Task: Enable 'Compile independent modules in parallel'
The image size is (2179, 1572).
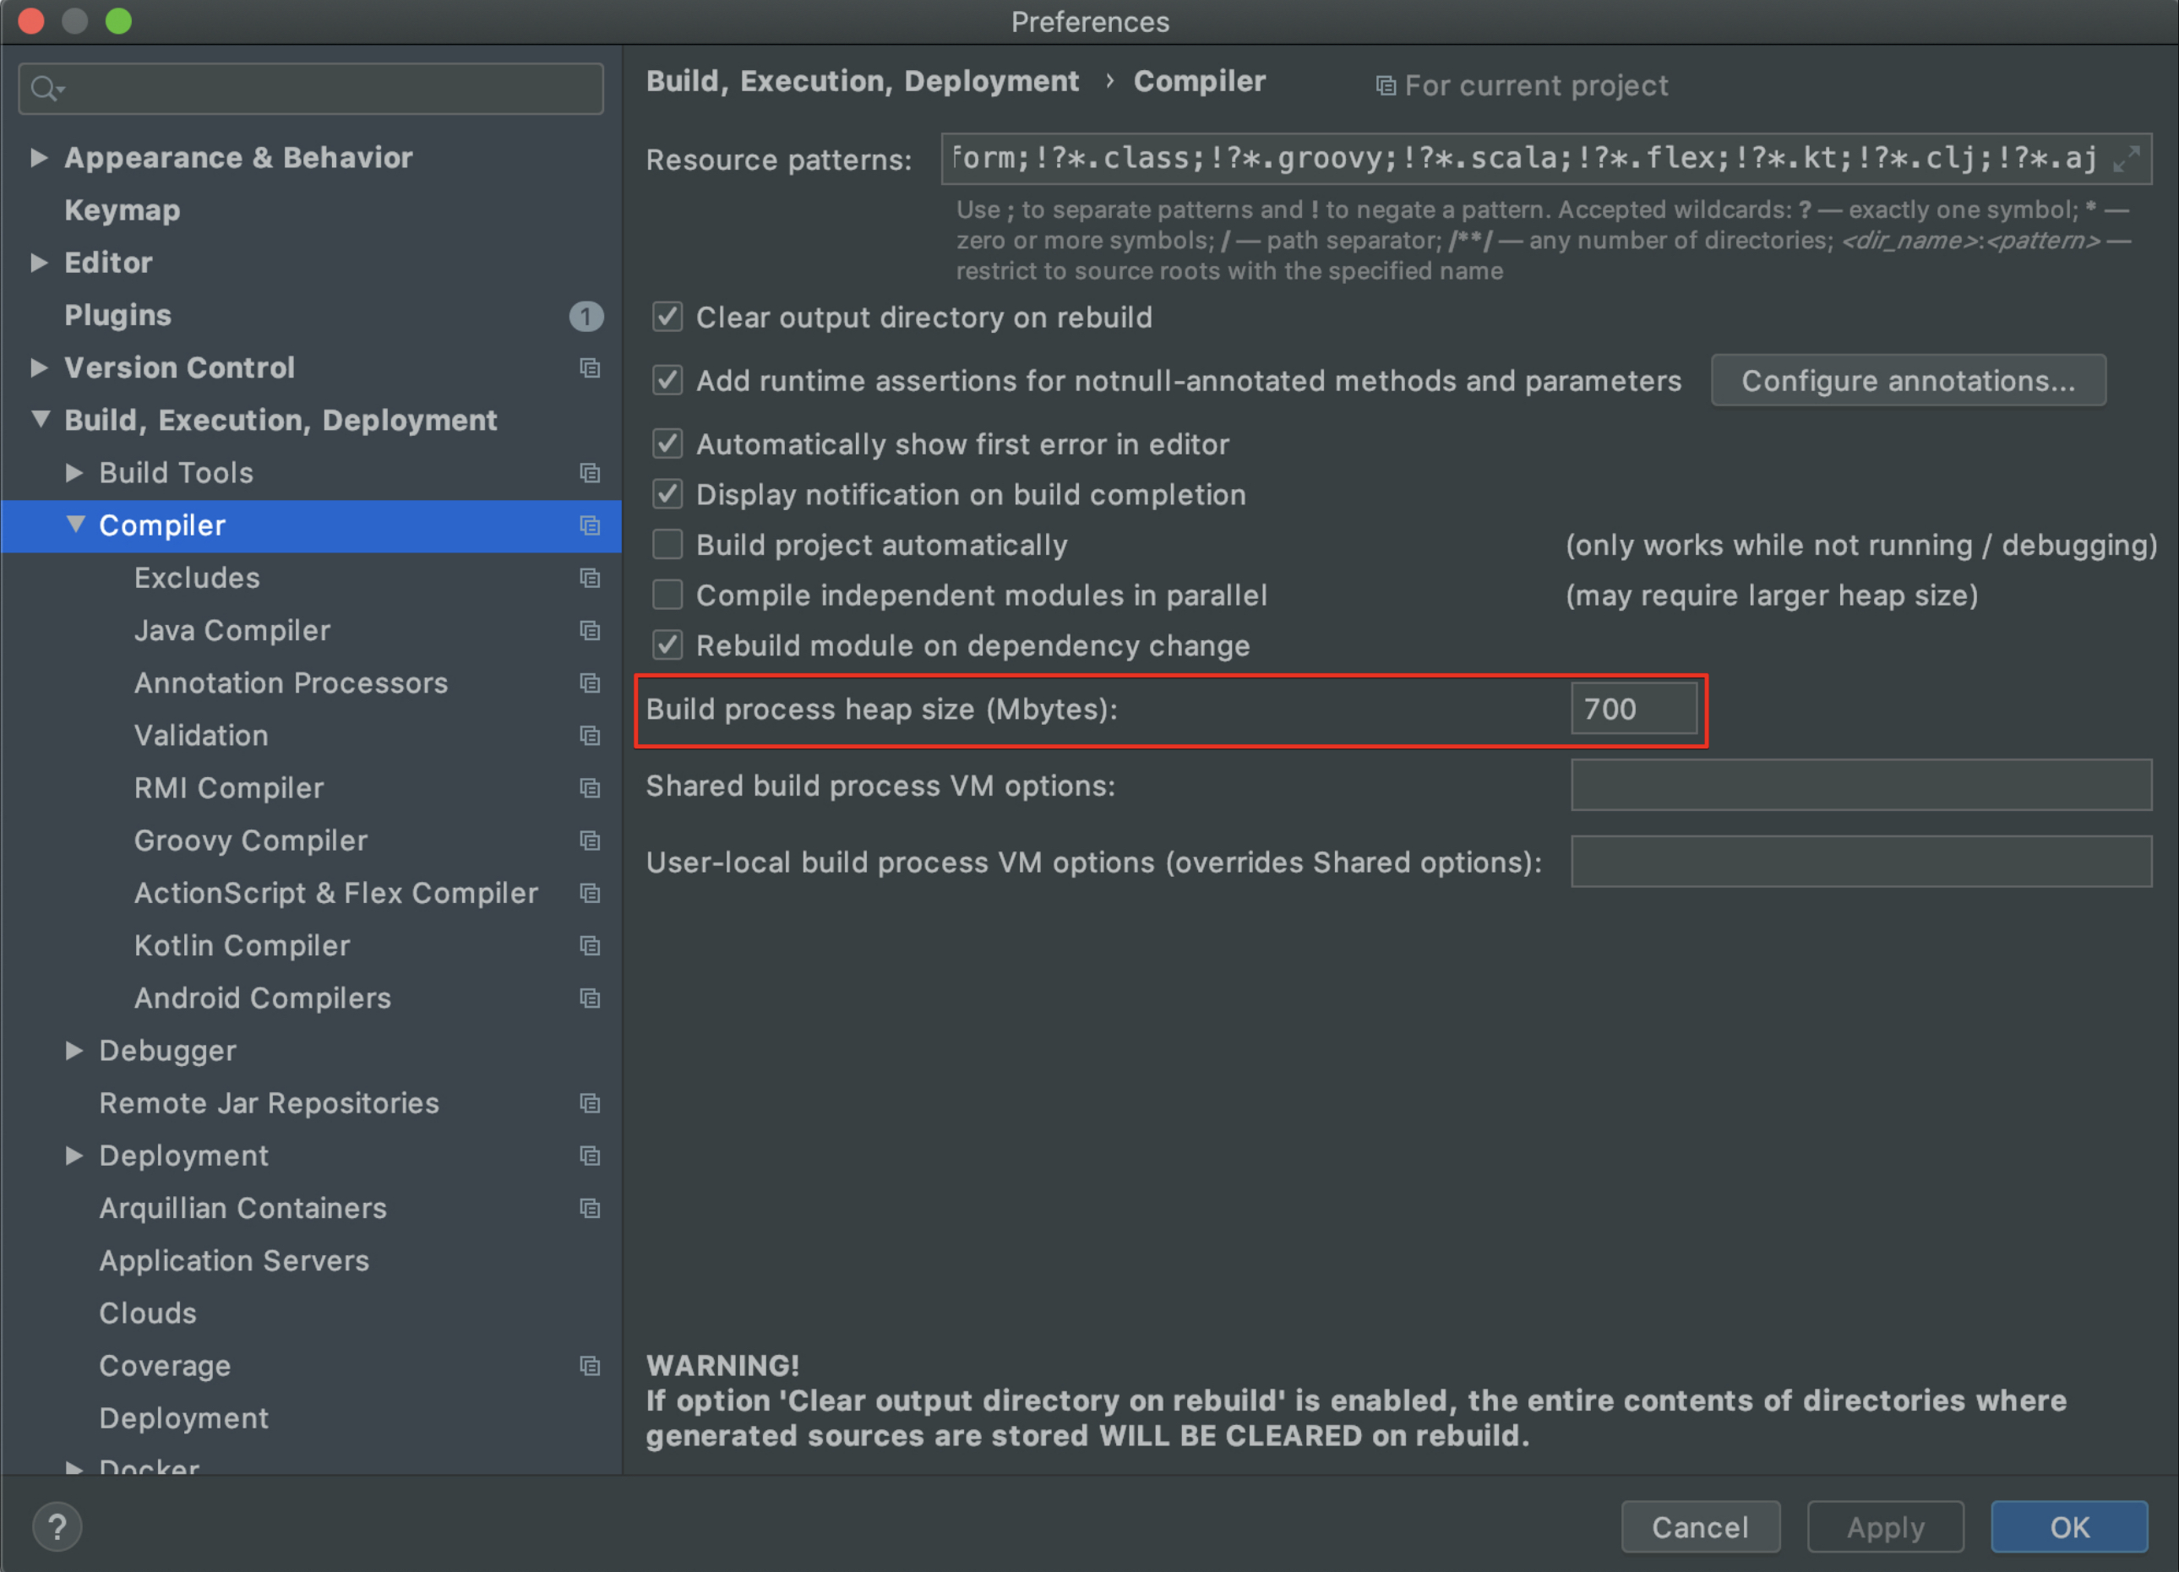Action: pyautogui.click(x=667, y=595)
